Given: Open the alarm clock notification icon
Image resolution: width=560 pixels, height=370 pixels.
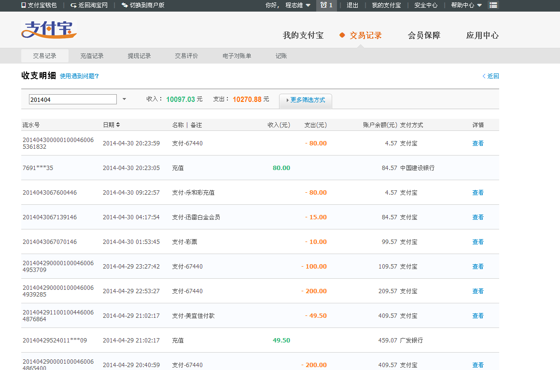Looking at the screenshot, I should click(323, 5).
